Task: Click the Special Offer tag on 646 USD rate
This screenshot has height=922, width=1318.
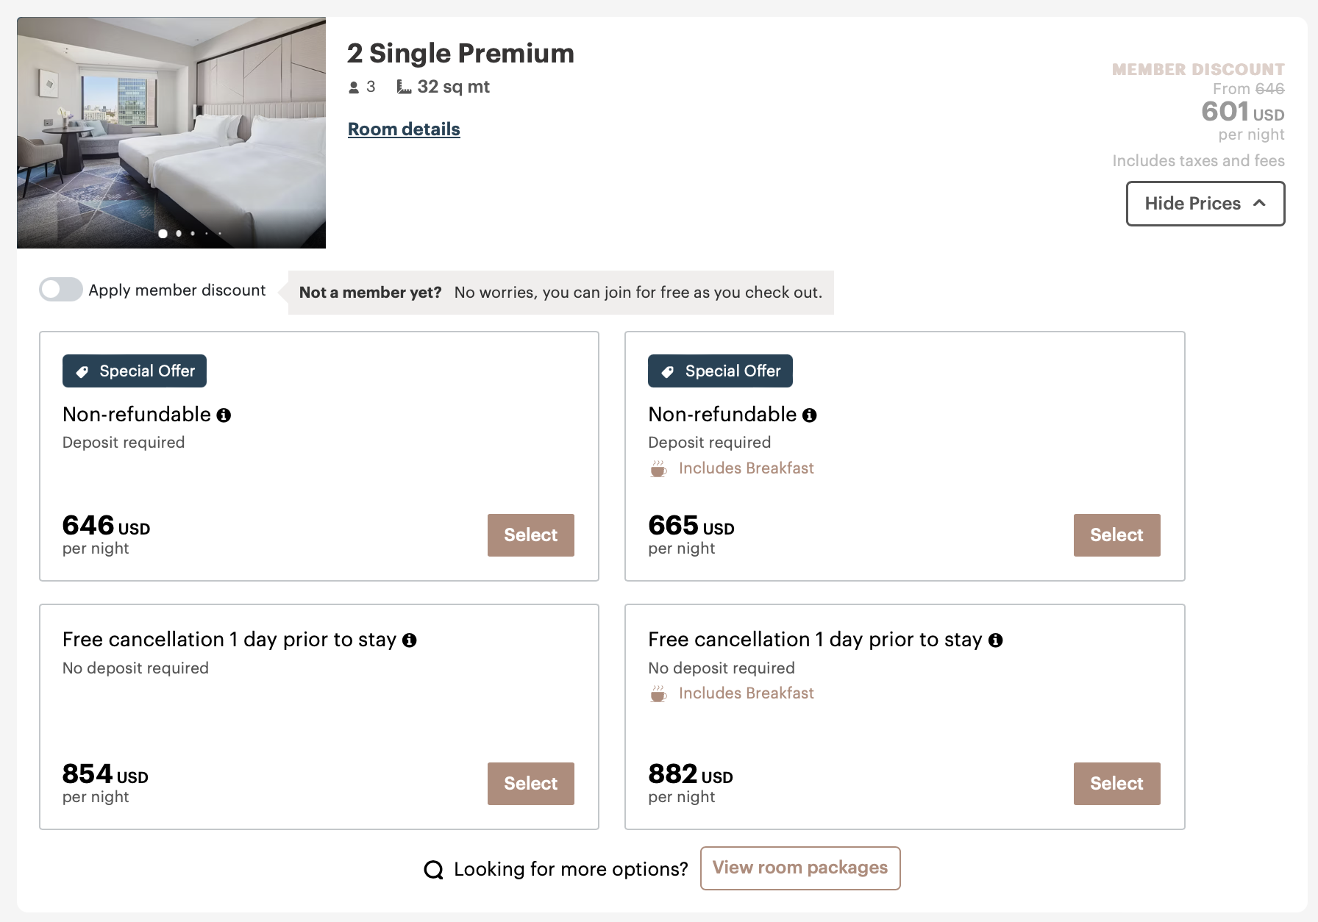Action: [x=135, y=371]
